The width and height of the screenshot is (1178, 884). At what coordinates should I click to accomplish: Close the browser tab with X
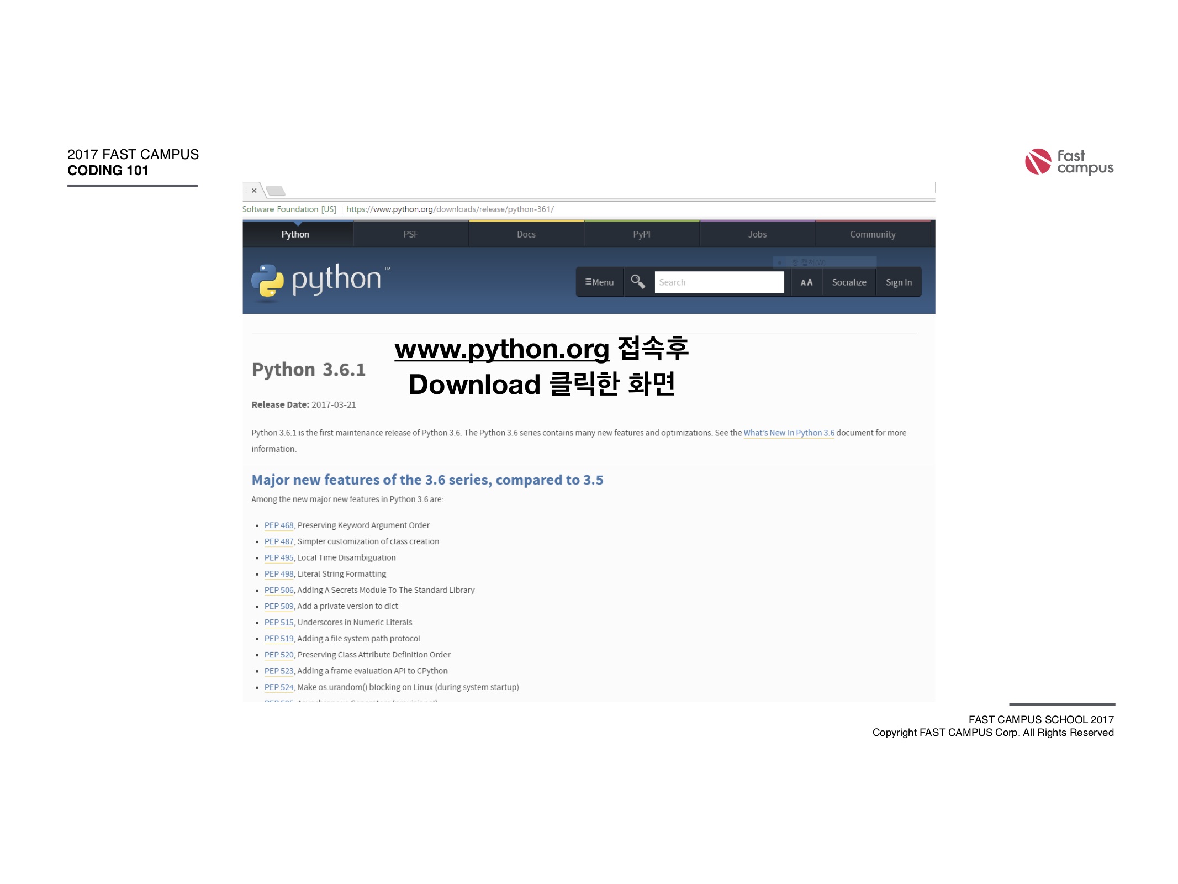point(254,191)
